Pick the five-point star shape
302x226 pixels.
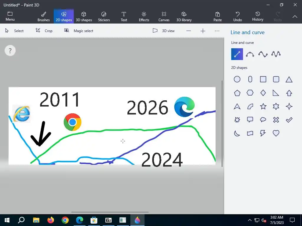pyautogui.click(x=263, y=106)
